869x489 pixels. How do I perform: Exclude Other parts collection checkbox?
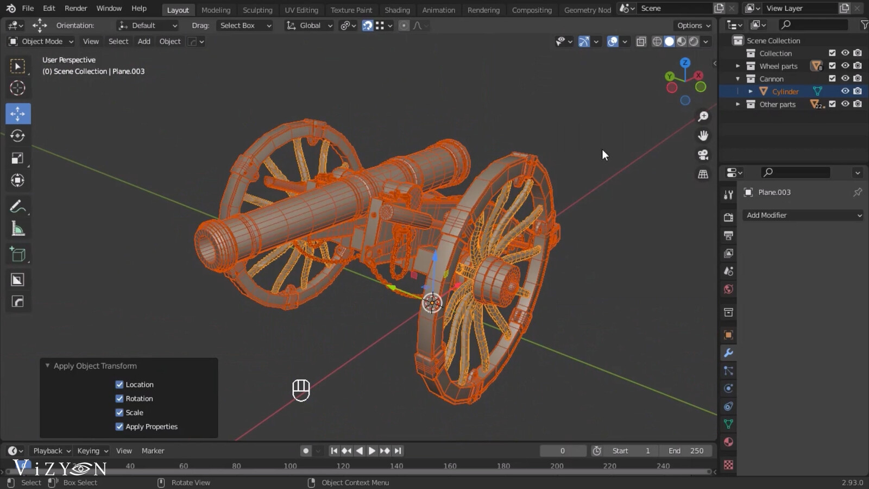[832, 104]
